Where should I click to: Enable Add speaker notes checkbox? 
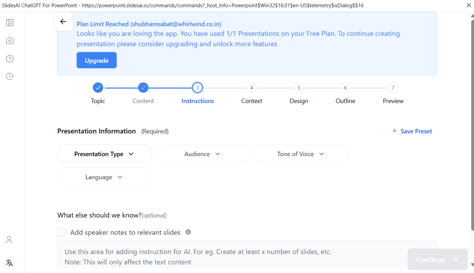(62, 232)
